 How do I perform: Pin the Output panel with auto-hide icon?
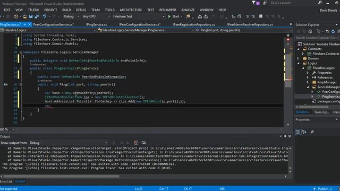click(x=285, y=136)
